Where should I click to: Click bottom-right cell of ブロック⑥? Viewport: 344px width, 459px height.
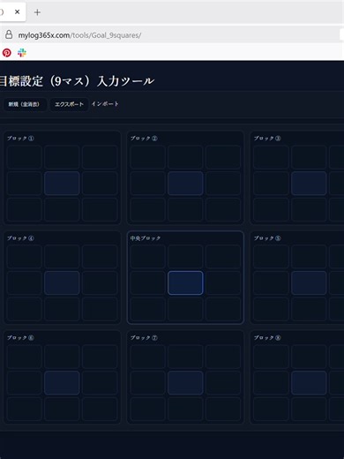[100, 409]
